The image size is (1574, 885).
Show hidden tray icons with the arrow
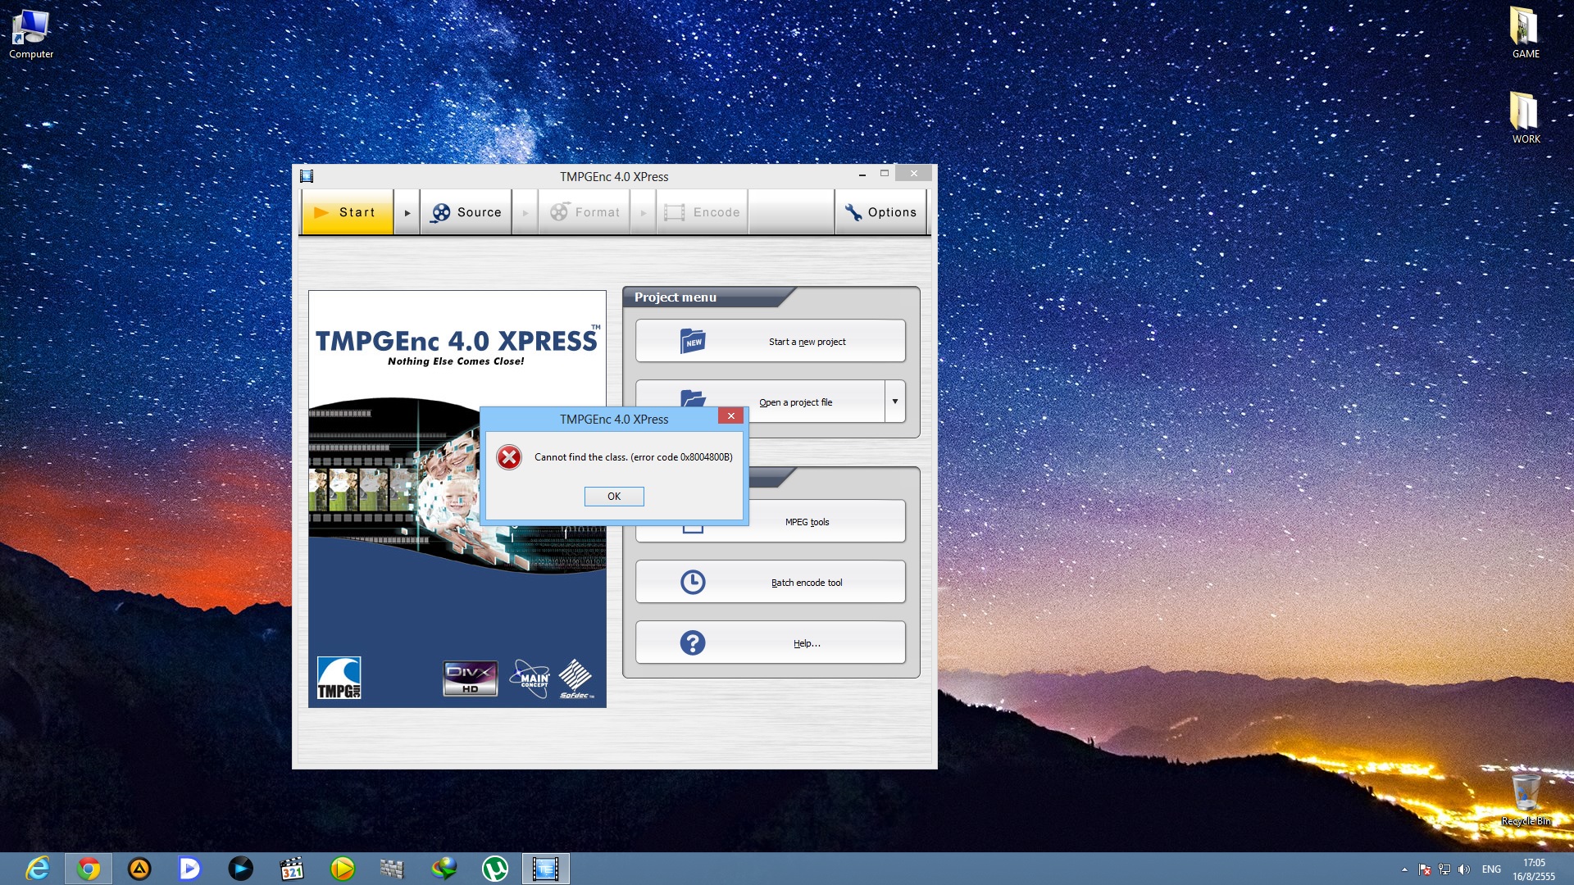pos(1404,869)
